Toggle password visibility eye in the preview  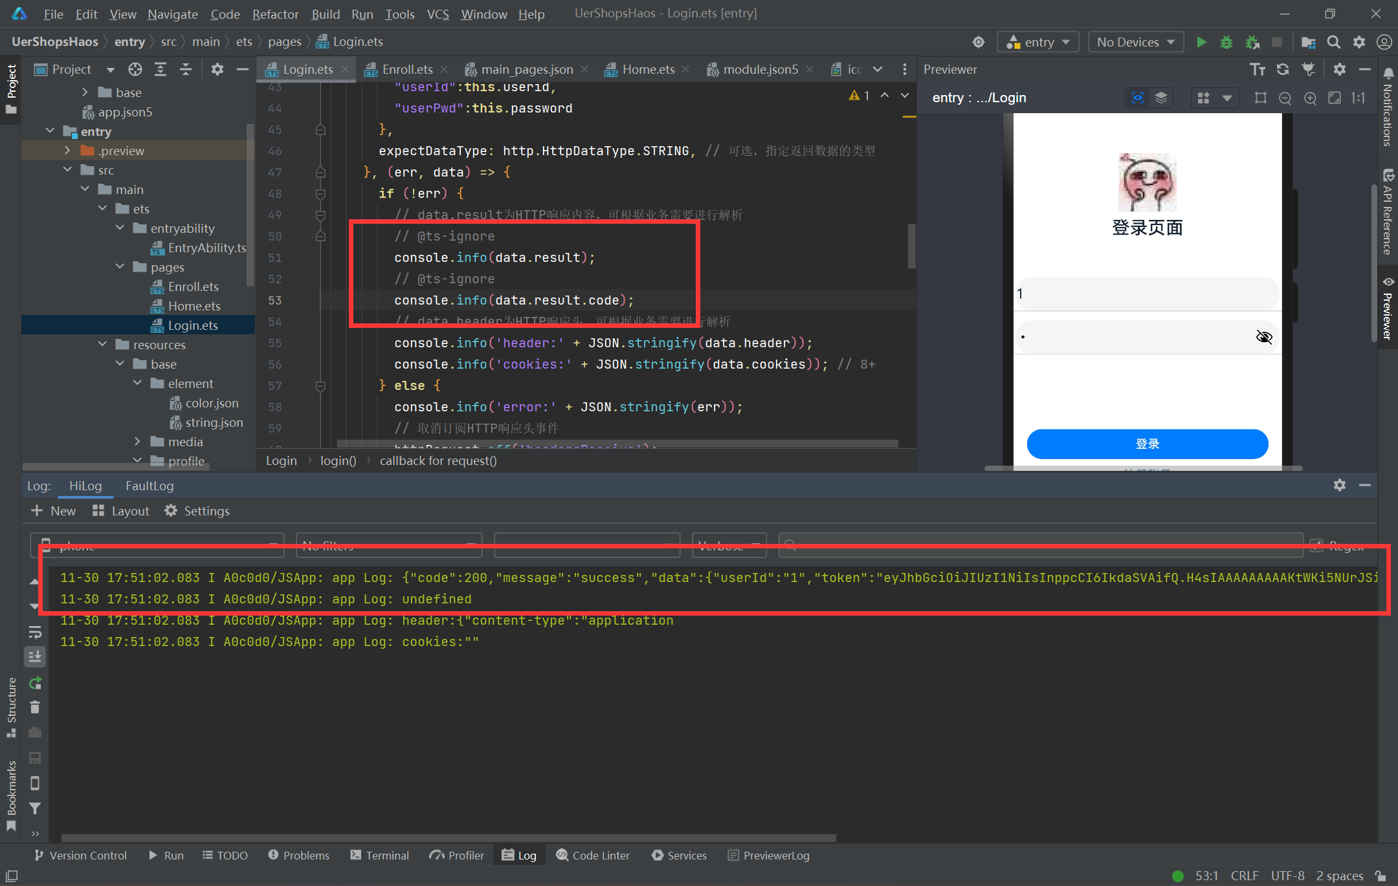[x=1263, y=337]
